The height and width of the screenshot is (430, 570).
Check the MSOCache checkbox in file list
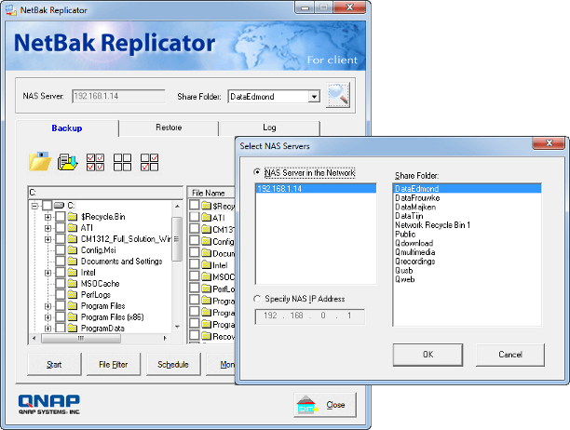tap(195, 276)
